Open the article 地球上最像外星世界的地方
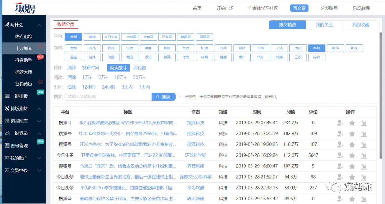385x204 pixels. [128, 177]
